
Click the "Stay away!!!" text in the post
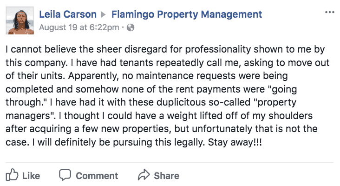[x=235, y=142]
